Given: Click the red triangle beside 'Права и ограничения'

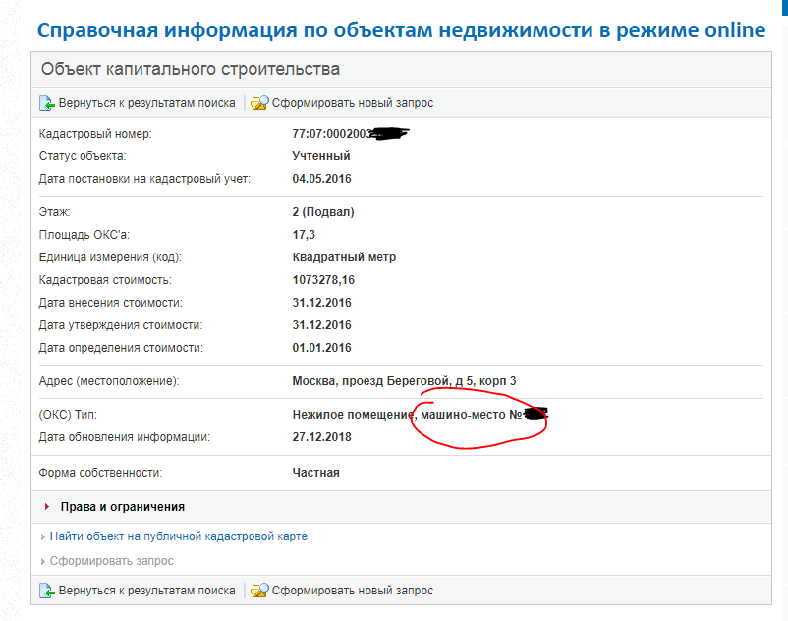Looking at the screenshot, I should click(x=45, y=505).
